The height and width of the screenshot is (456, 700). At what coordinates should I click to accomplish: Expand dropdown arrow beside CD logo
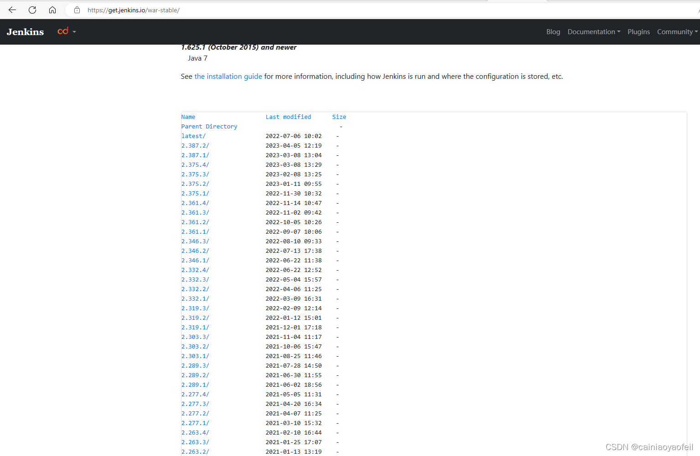click(x=74, y=32)
